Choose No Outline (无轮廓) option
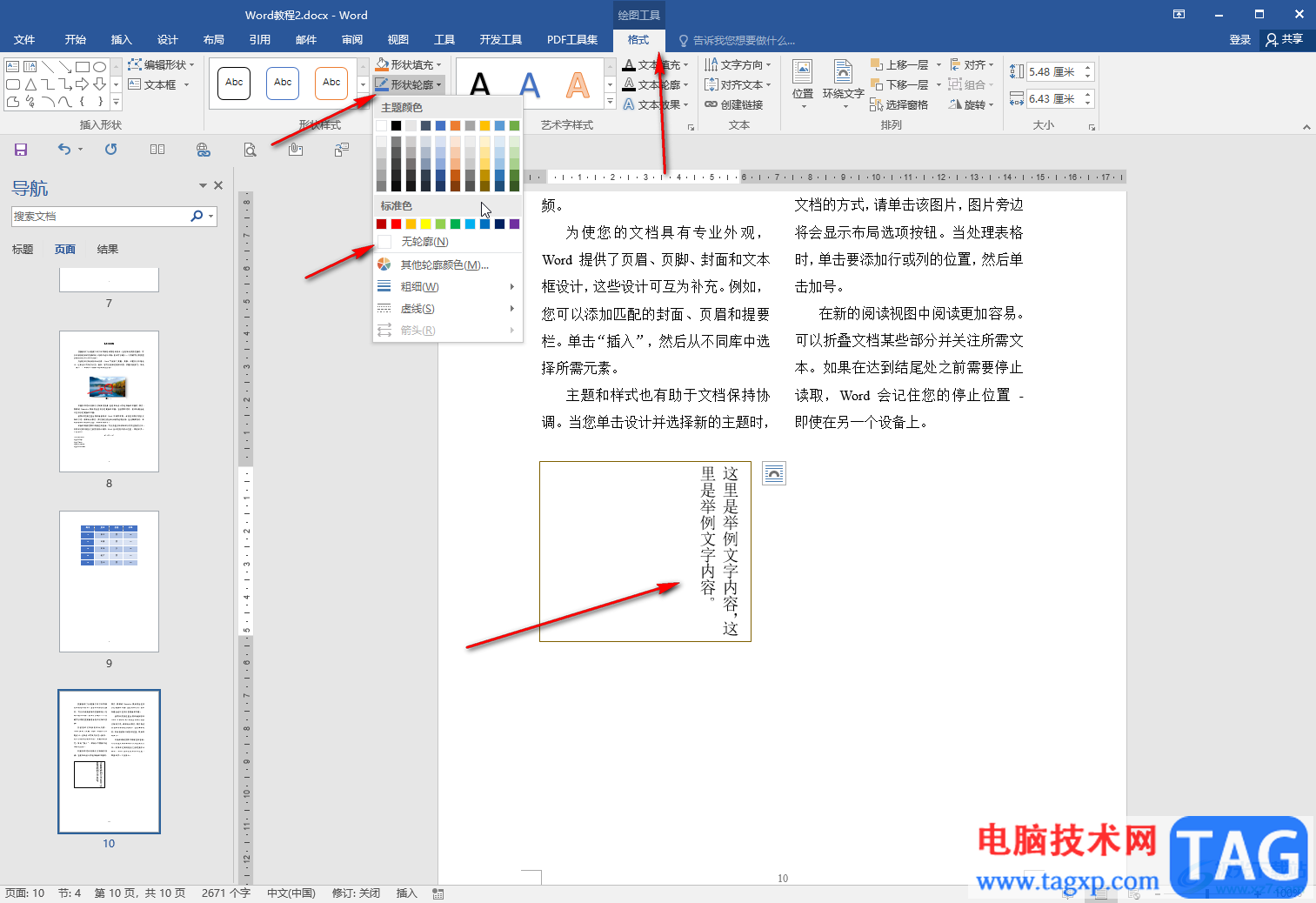The width and height of the screenshot is (1316, 903). coord(447,241)
